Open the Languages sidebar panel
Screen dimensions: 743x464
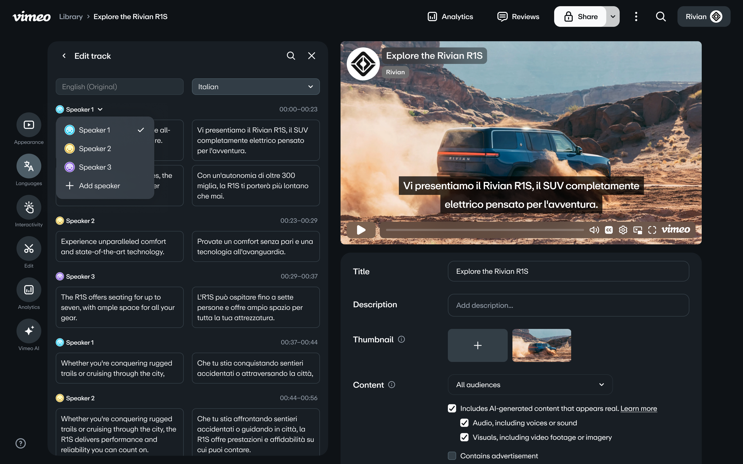[x=29, y=166]
